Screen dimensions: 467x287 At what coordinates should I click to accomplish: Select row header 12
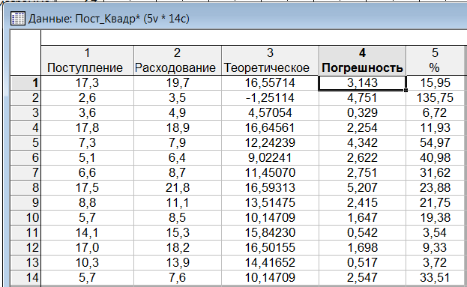25,248
